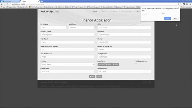The height and width of the screenshot is (108, 192).
Task: Click the browser Reload icon
Action: (7, 4)
